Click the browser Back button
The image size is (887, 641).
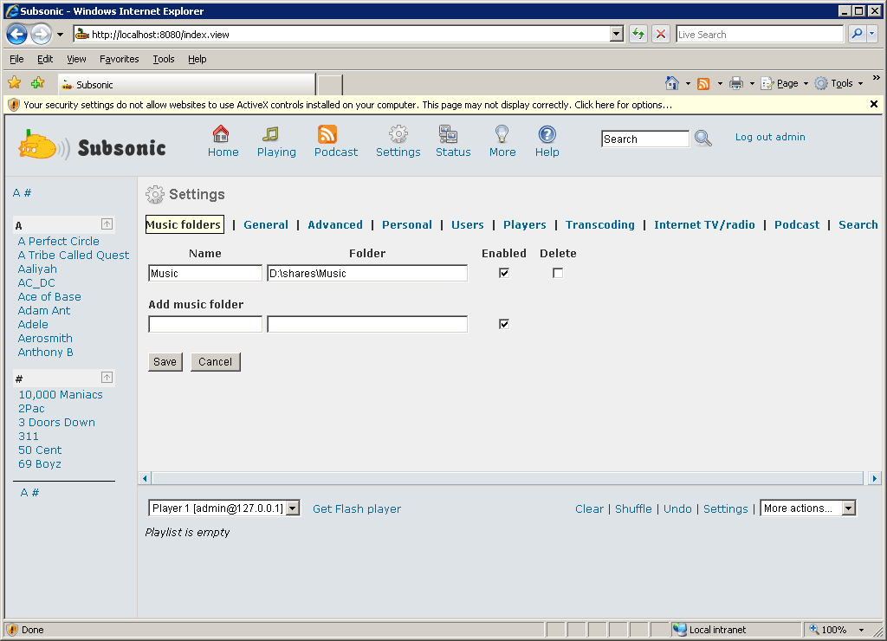click(x=17, y=35)
